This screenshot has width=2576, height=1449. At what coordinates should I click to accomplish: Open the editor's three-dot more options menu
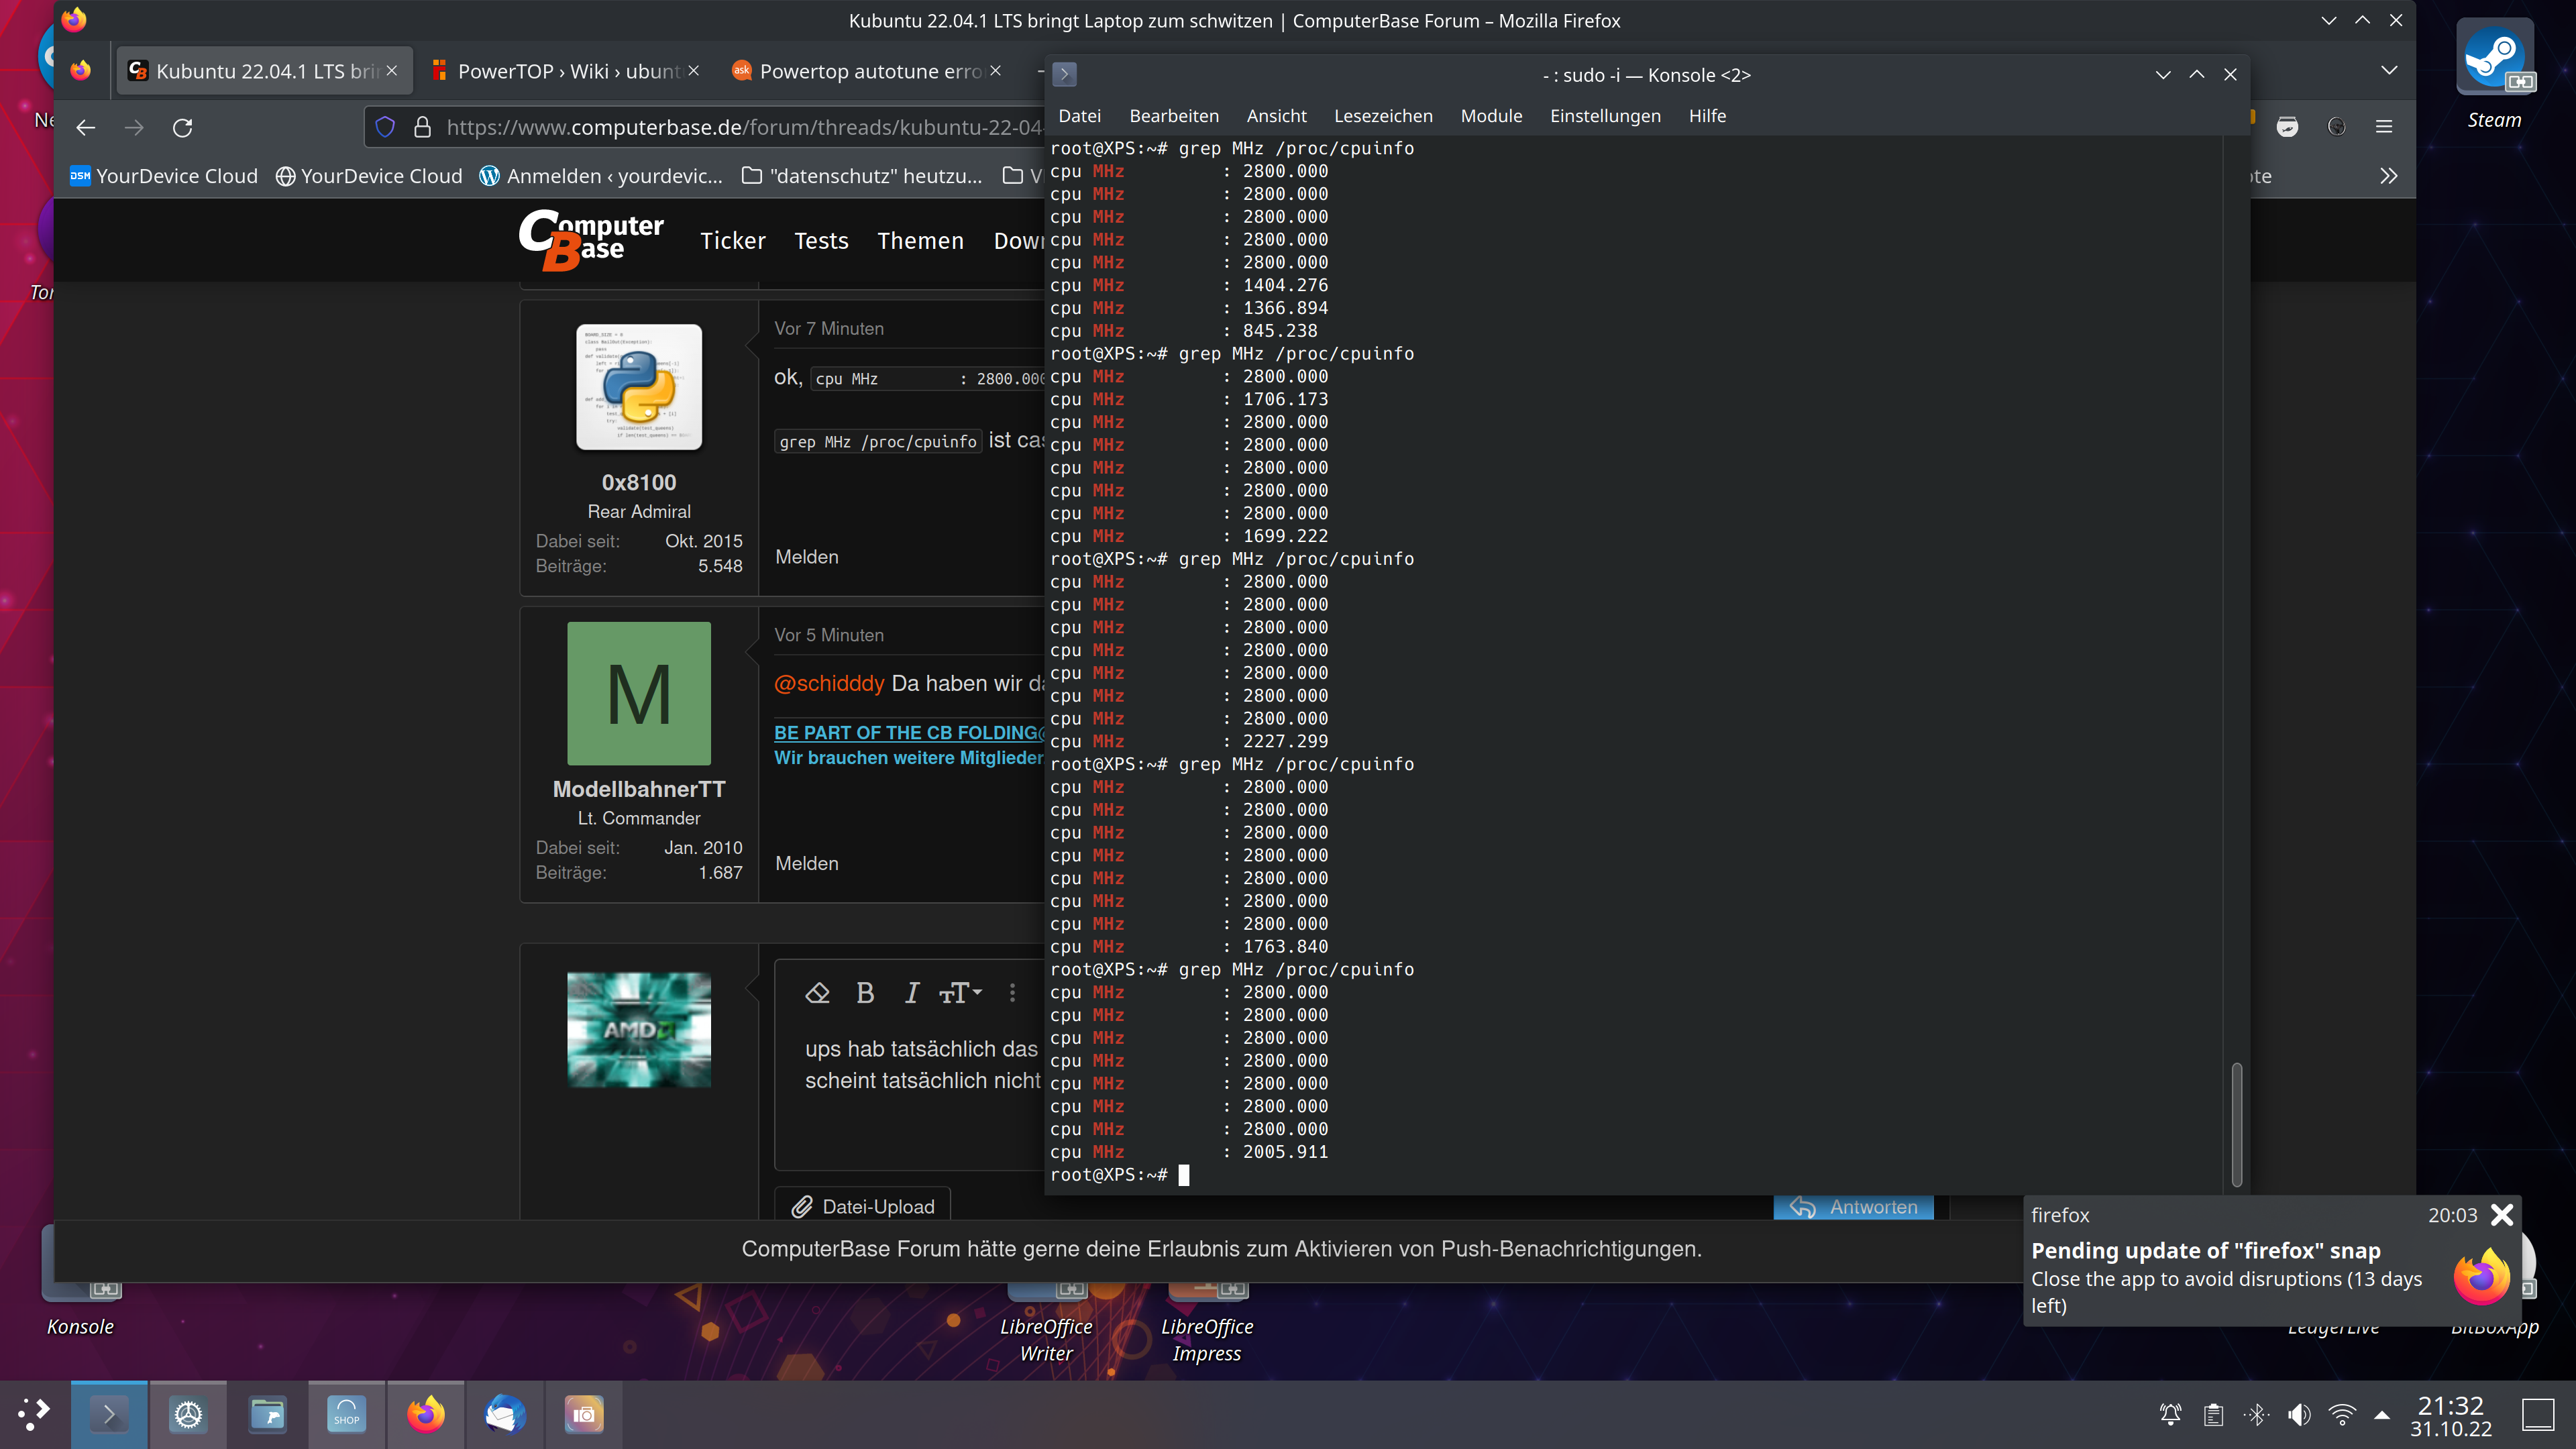pyautogui.click(x=1012, y=993)
